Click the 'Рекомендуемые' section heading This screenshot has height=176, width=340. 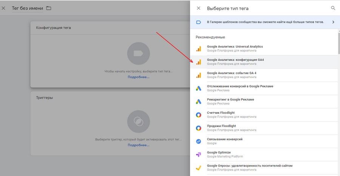[x=210, y=37]
